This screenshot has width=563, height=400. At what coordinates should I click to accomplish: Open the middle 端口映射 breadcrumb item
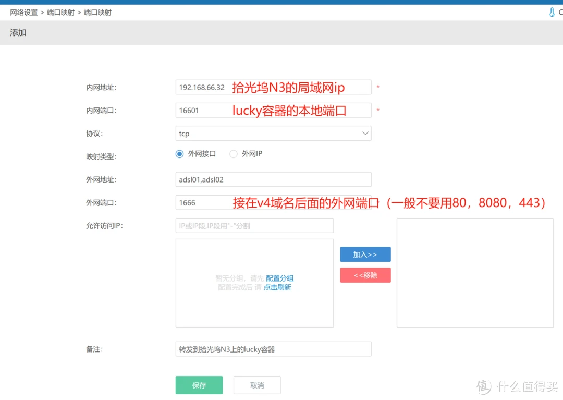point(60,12)
